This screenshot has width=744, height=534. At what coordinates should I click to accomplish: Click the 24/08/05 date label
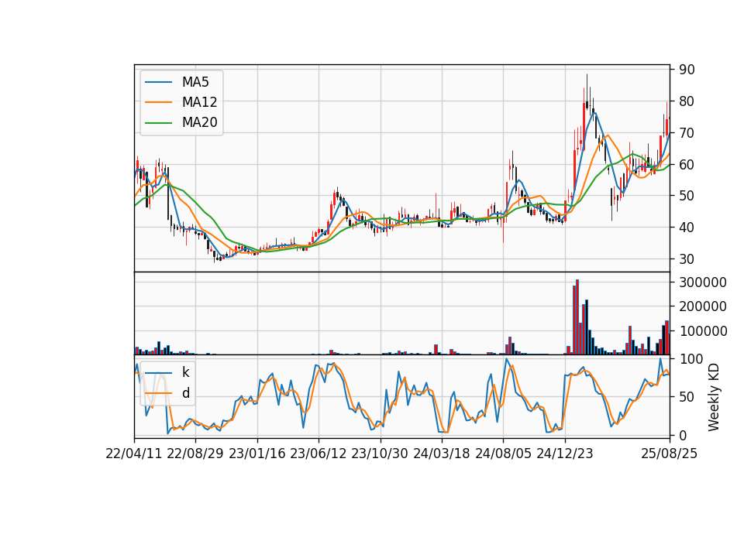tap(504, 454)
